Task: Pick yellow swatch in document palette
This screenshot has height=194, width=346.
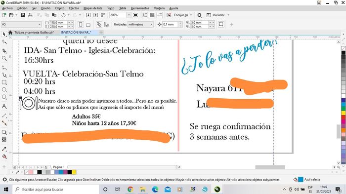Action: (74, 172)
